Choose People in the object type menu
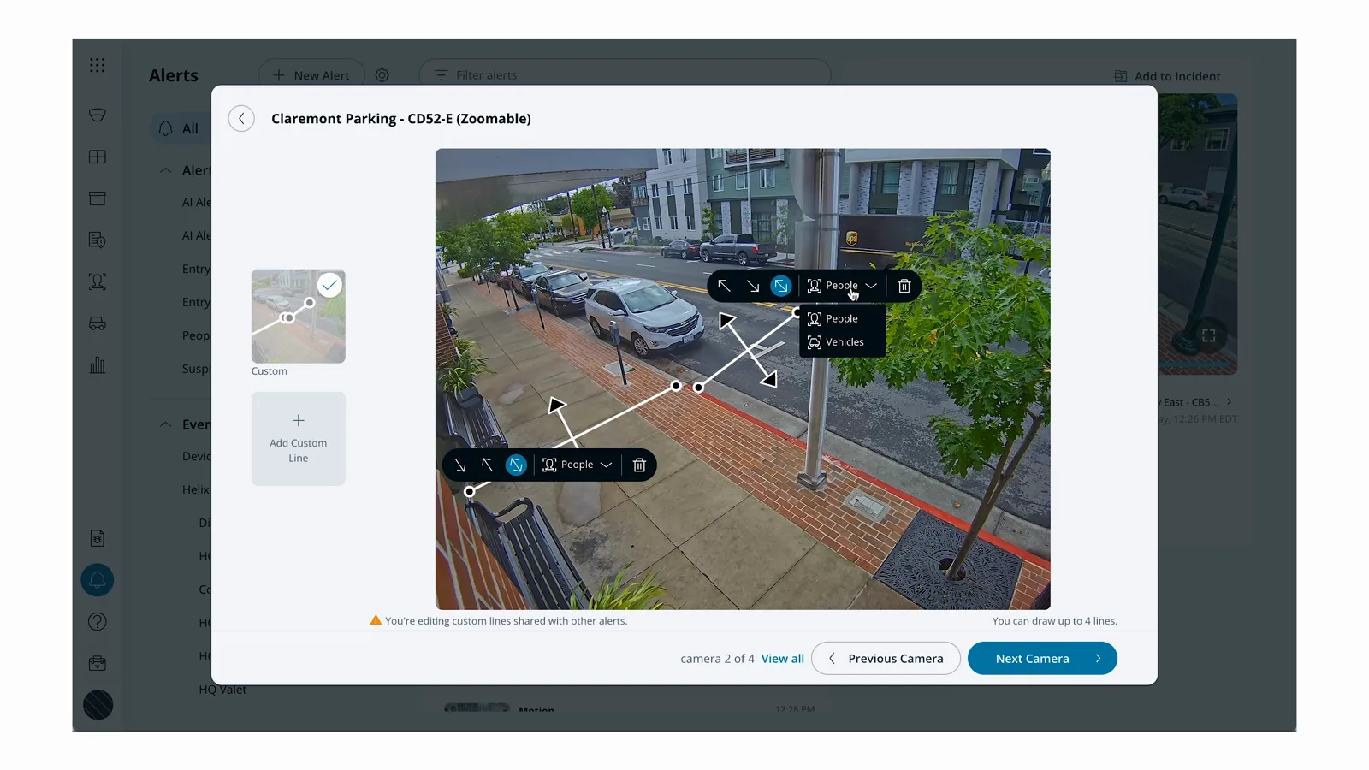Screen dimensions: 1369x770 click(x=842, y=318)
